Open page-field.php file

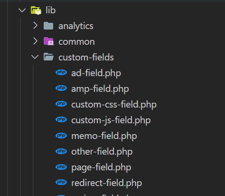click(101, 167)
